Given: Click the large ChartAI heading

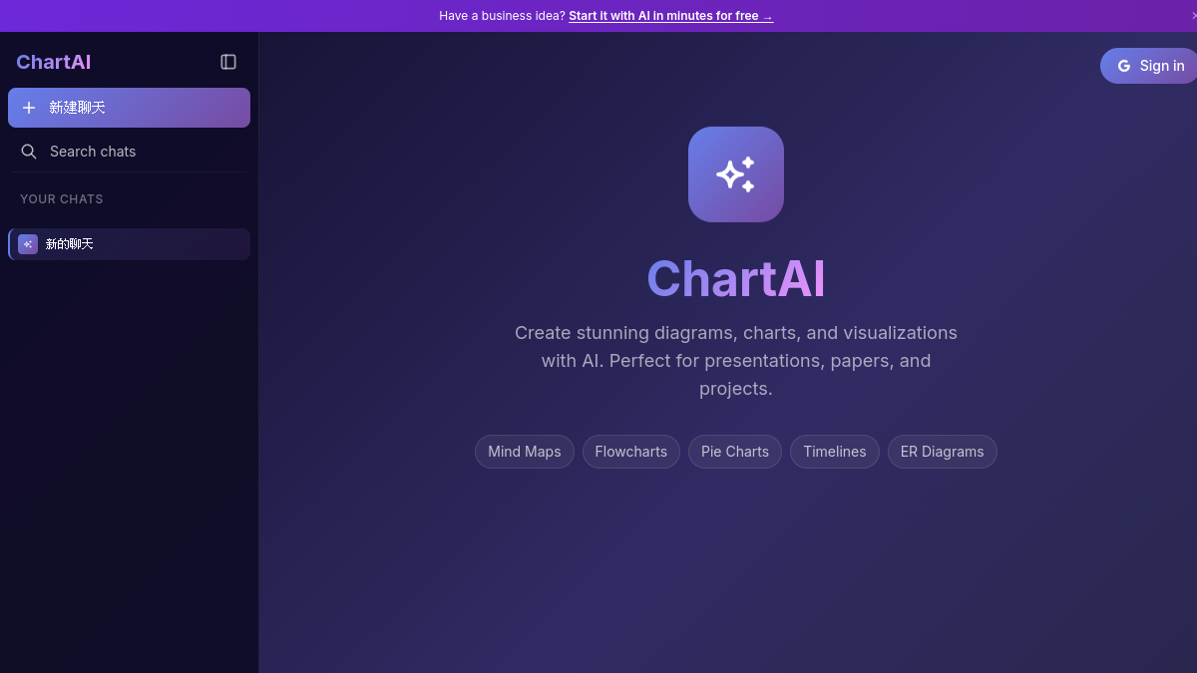Looking at the screenshot, I should coord(736,278).
